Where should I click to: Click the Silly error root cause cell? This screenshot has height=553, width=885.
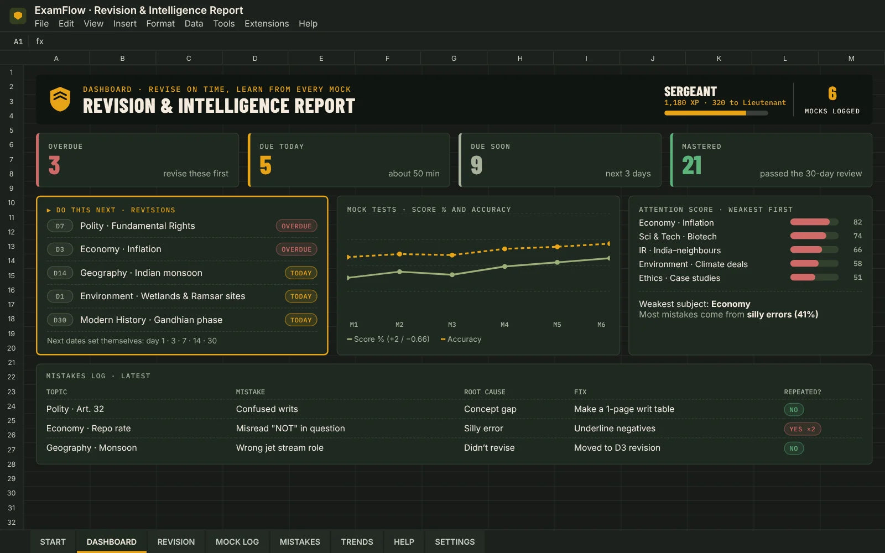[x=483, y=429]
